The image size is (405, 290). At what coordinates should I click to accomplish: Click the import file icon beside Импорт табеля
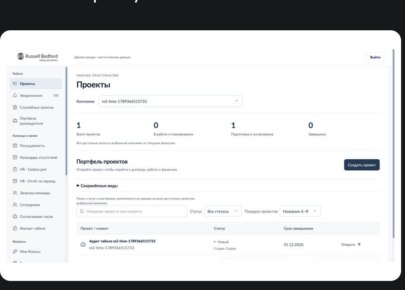point(15,229)
